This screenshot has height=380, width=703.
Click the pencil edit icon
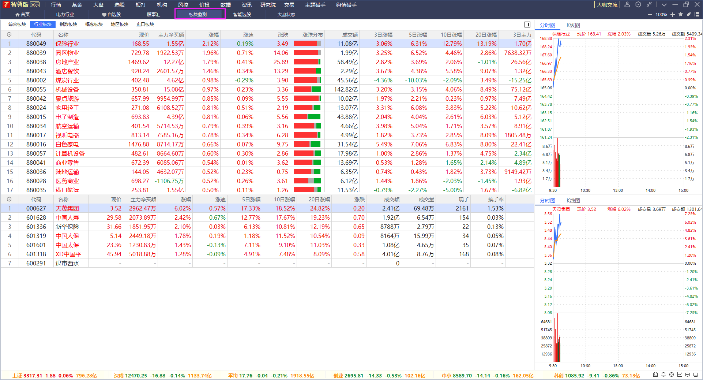tap(689, 14)
